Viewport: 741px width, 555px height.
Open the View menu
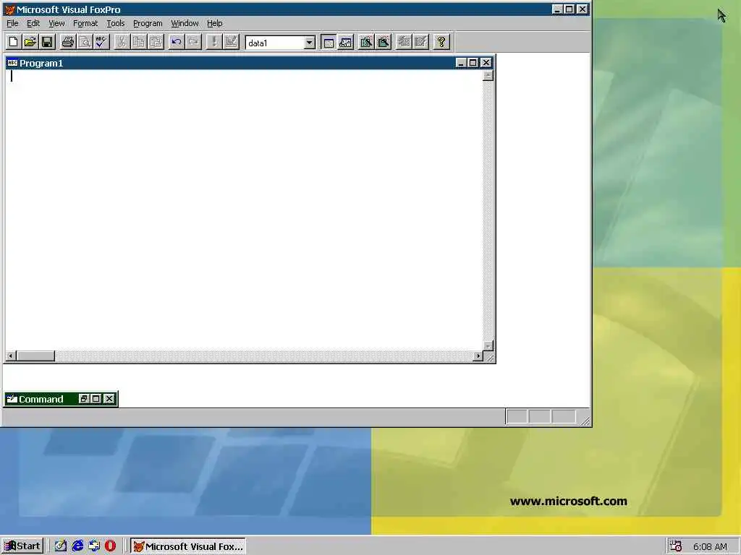(x=56, y=23)
